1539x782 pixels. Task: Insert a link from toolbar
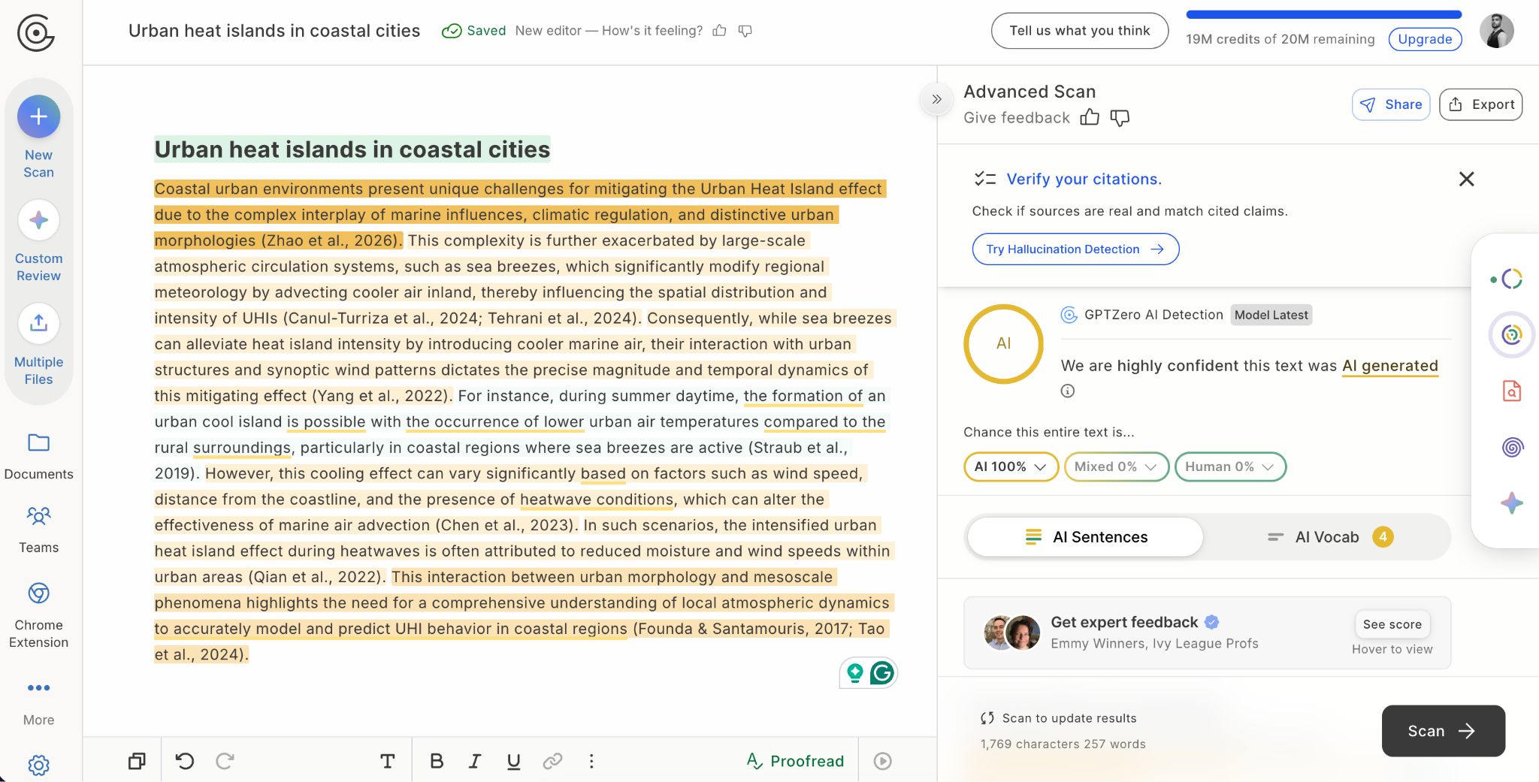point(553,761)
